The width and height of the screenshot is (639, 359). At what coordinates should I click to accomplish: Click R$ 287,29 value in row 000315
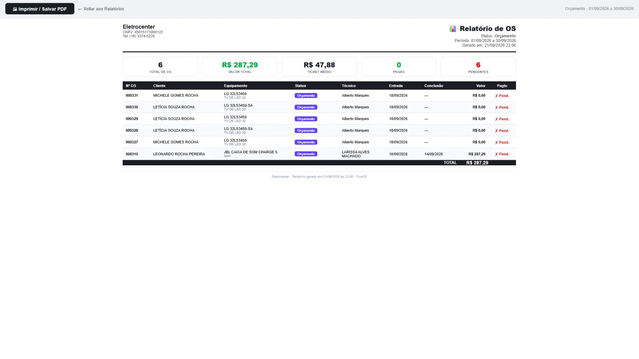[477, 154]
